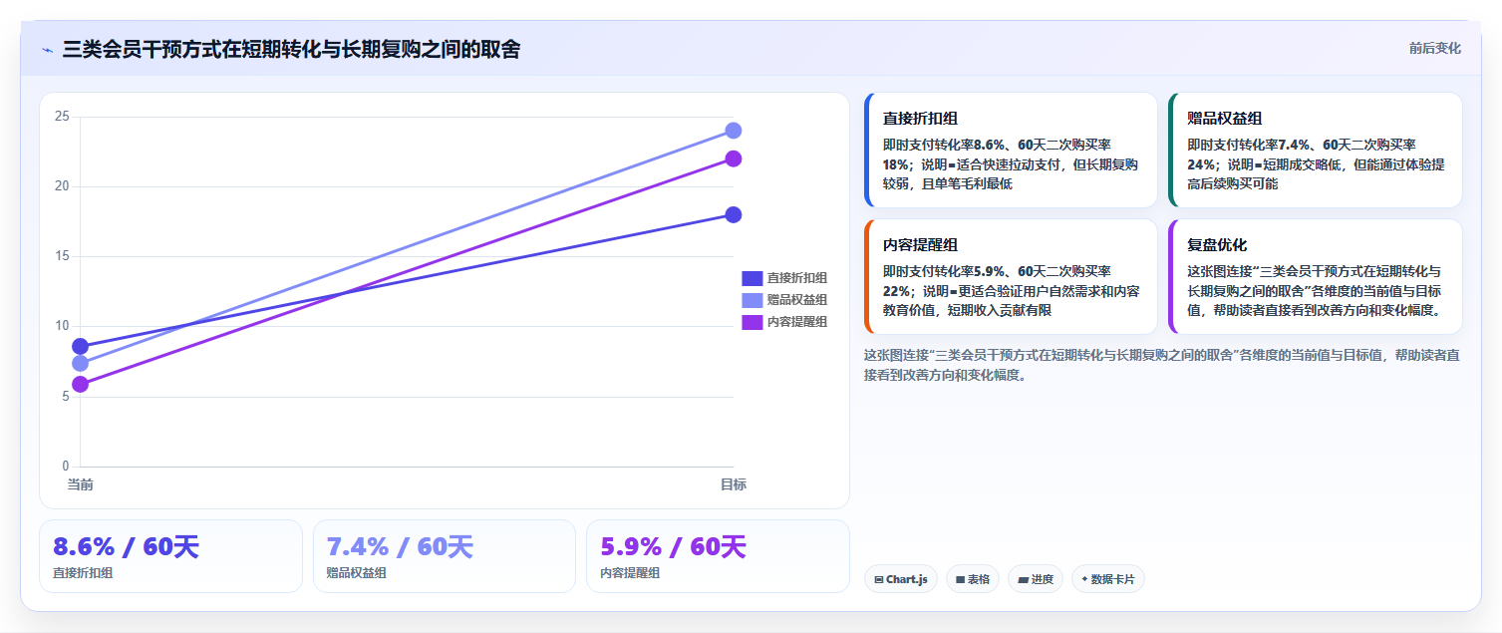Click the summary paragraph below the cards
The height and width of the screenshot is (633, 1502).
(x=1162, y=365)
